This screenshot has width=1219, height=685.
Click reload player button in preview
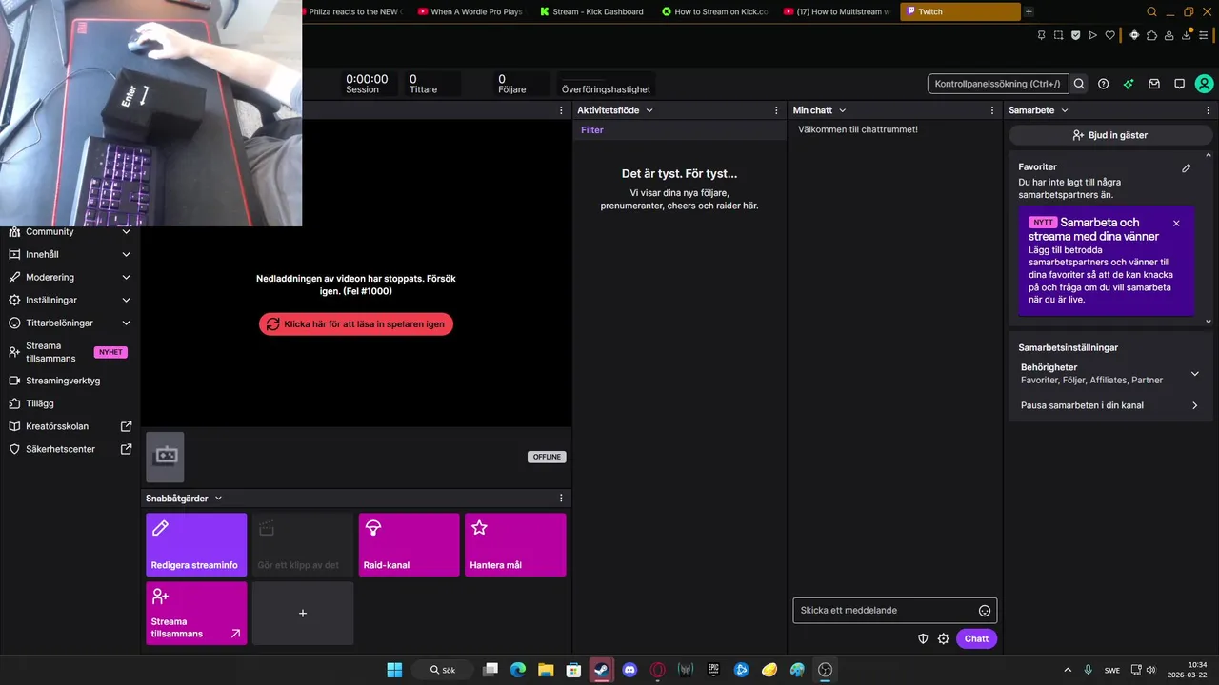click(356, 324)
